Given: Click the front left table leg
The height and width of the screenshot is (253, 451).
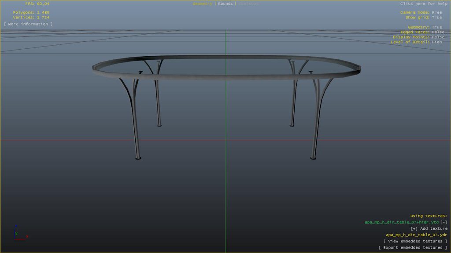Looking at the screenshot, I should [x=134, y=123].
